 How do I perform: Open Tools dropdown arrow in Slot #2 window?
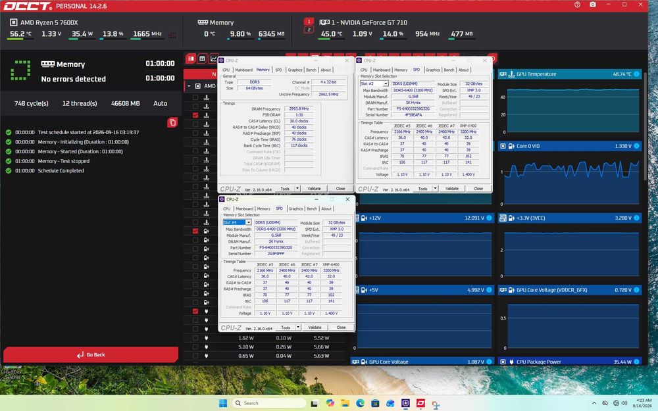point(435,189)
